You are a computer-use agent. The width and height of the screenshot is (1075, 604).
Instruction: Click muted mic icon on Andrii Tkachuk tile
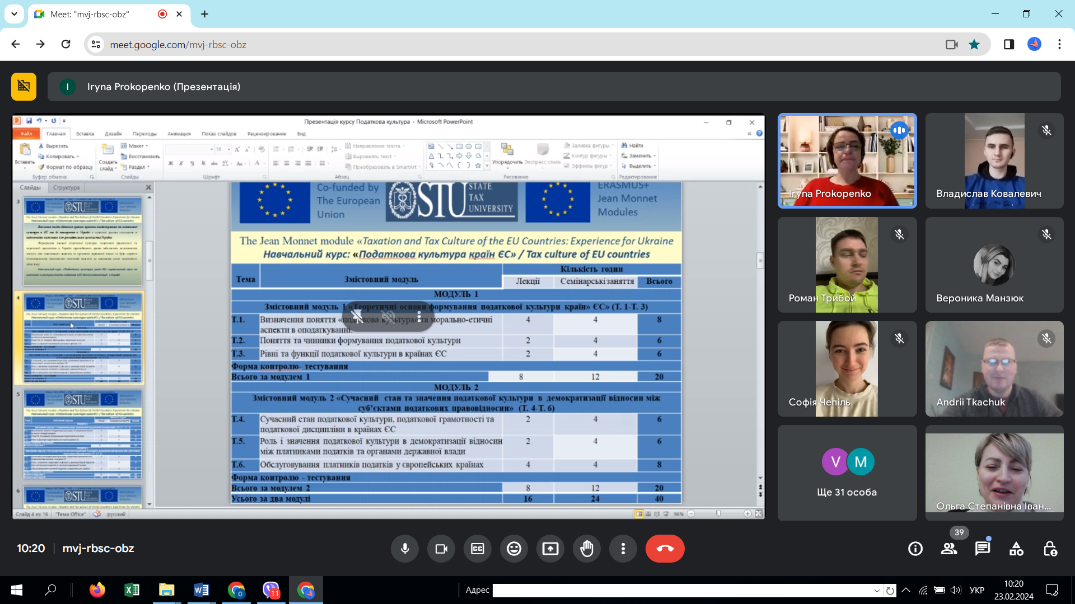click(x=1046, y=338)
